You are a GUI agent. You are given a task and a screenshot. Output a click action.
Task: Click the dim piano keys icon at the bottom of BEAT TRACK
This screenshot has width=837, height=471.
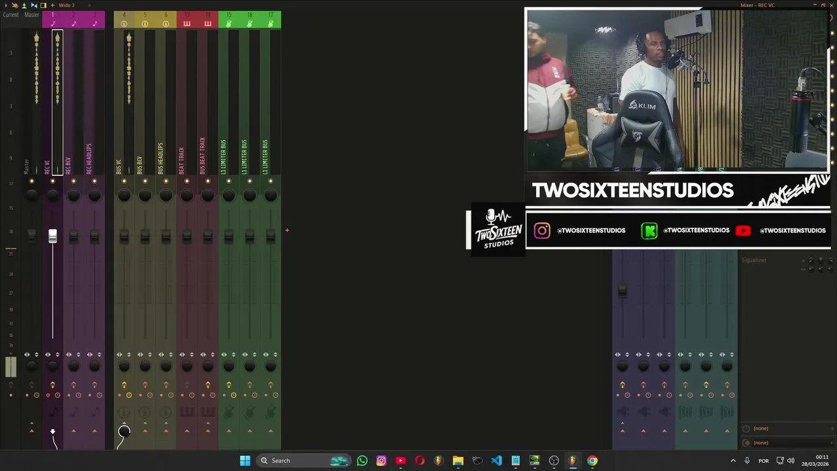[x=187, y=412]
